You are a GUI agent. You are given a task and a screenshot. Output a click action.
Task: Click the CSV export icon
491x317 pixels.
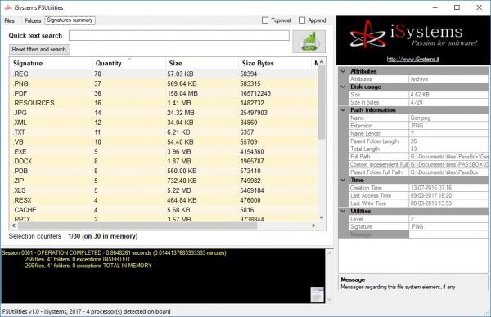[309, 42]
